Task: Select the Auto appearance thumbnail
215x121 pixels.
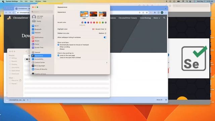Action: pos(102,14)
